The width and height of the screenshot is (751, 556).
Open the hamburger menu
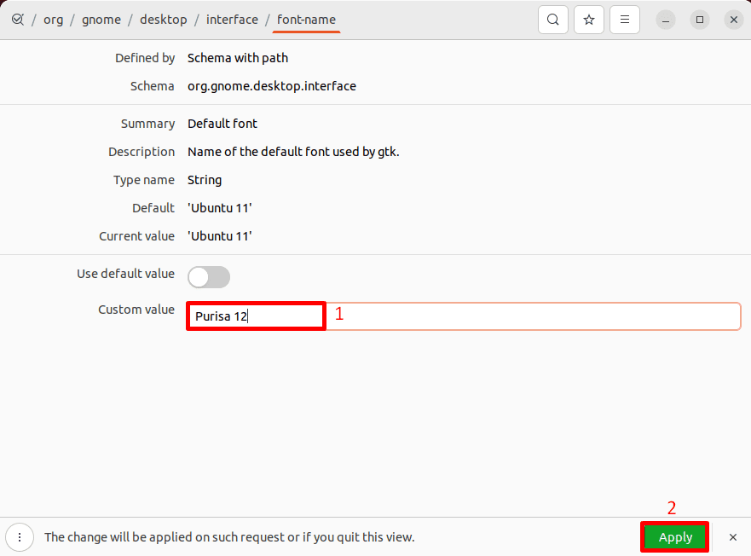[x=624, y=19]
